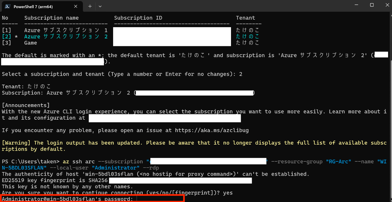392x202 pixels.
Task: Click the [3] subscription row number
Action: 7,43
